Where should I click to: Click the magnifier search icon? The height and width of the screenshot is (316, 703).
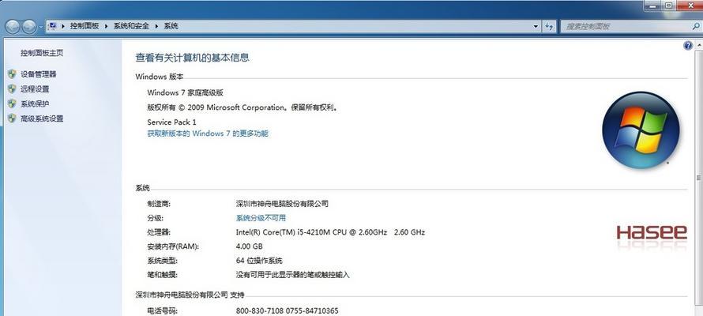(x=696, y=26)
